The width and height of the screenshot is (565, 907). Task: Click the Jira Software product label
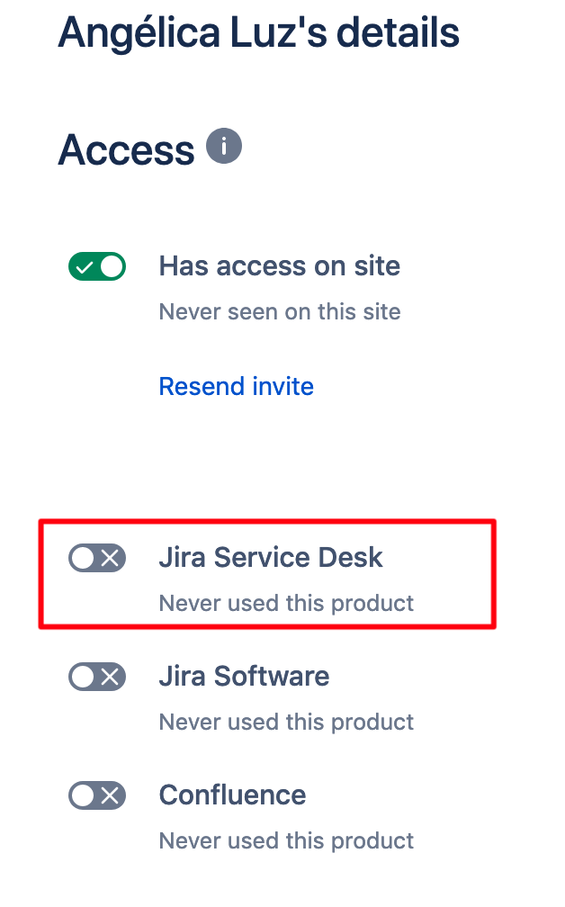(244, 677)
